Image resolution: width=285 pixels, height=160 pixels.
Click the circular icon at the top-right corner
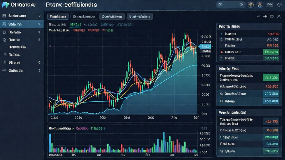coord(280,5)
